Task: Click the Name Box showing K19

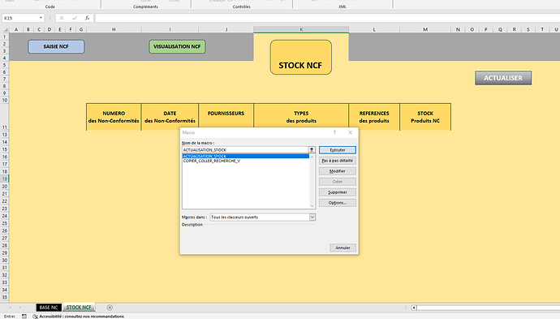Action: [x=20, y=18]
